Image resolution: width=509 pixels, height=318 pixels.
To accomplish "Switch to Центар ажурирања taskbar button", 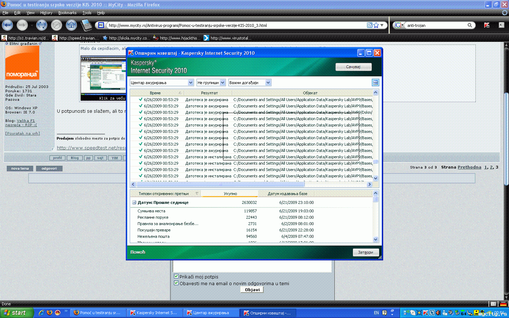I will click(x=211, y=313).
